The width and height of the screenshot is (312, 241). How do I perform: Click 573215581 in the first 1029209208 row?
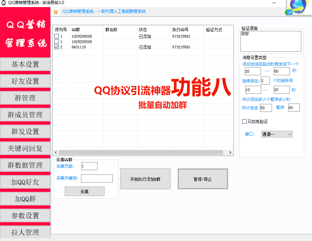181,36
